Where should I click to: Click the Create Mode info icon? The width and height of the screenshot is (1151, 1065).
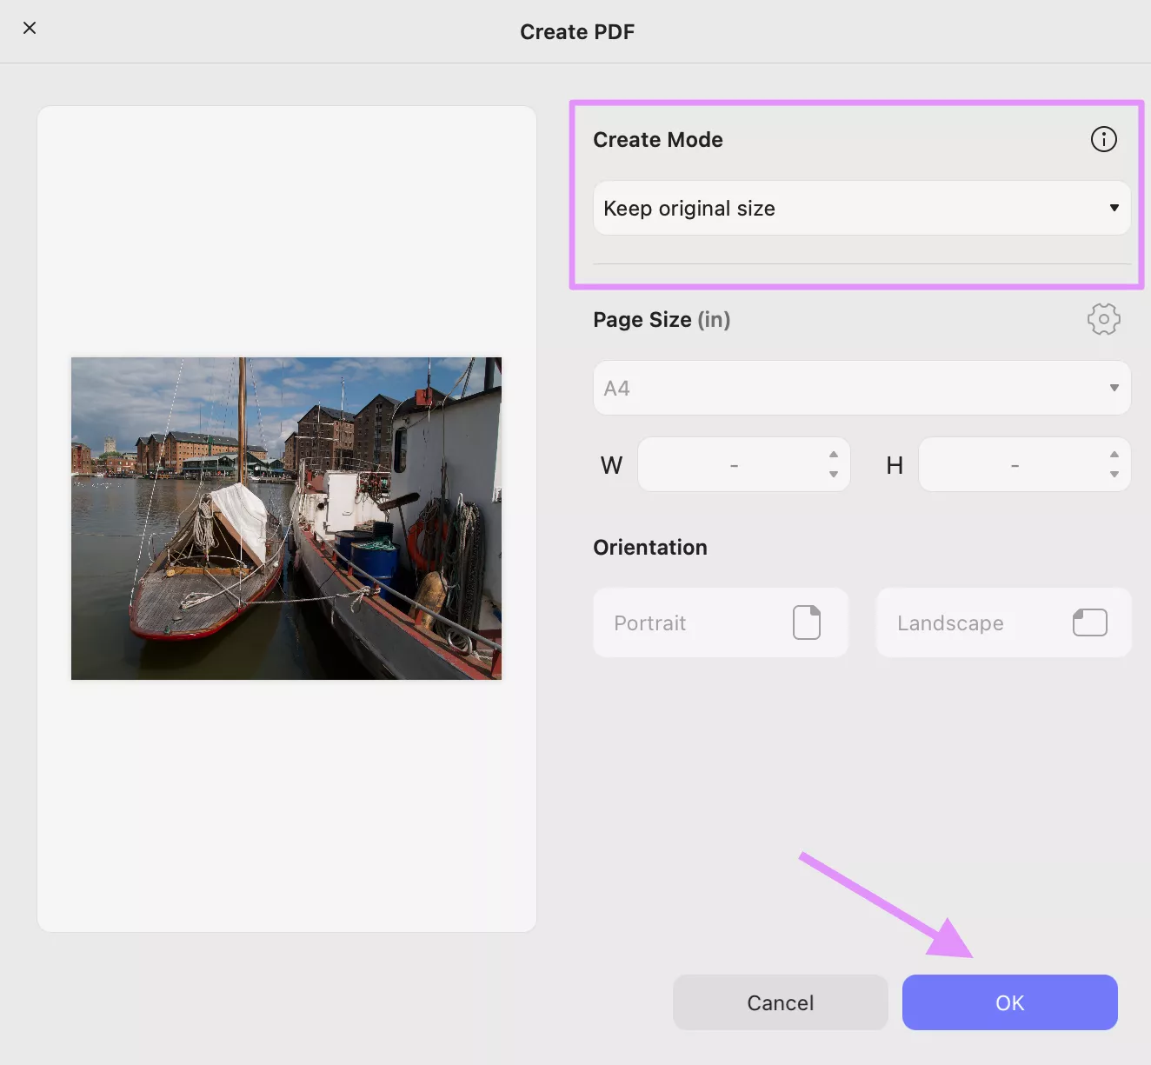pos(1103,139)
